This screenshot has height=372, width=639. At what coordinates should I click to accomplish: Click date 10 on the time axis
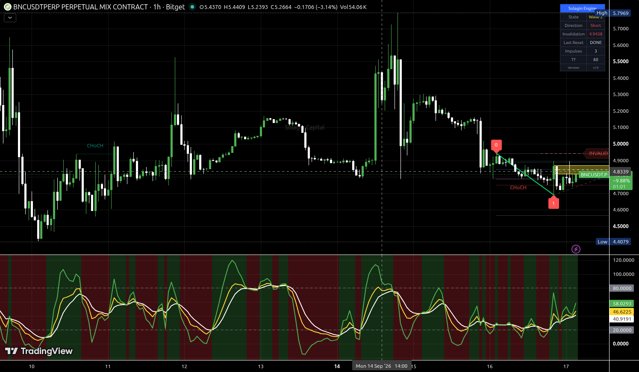tap(32, 366)
